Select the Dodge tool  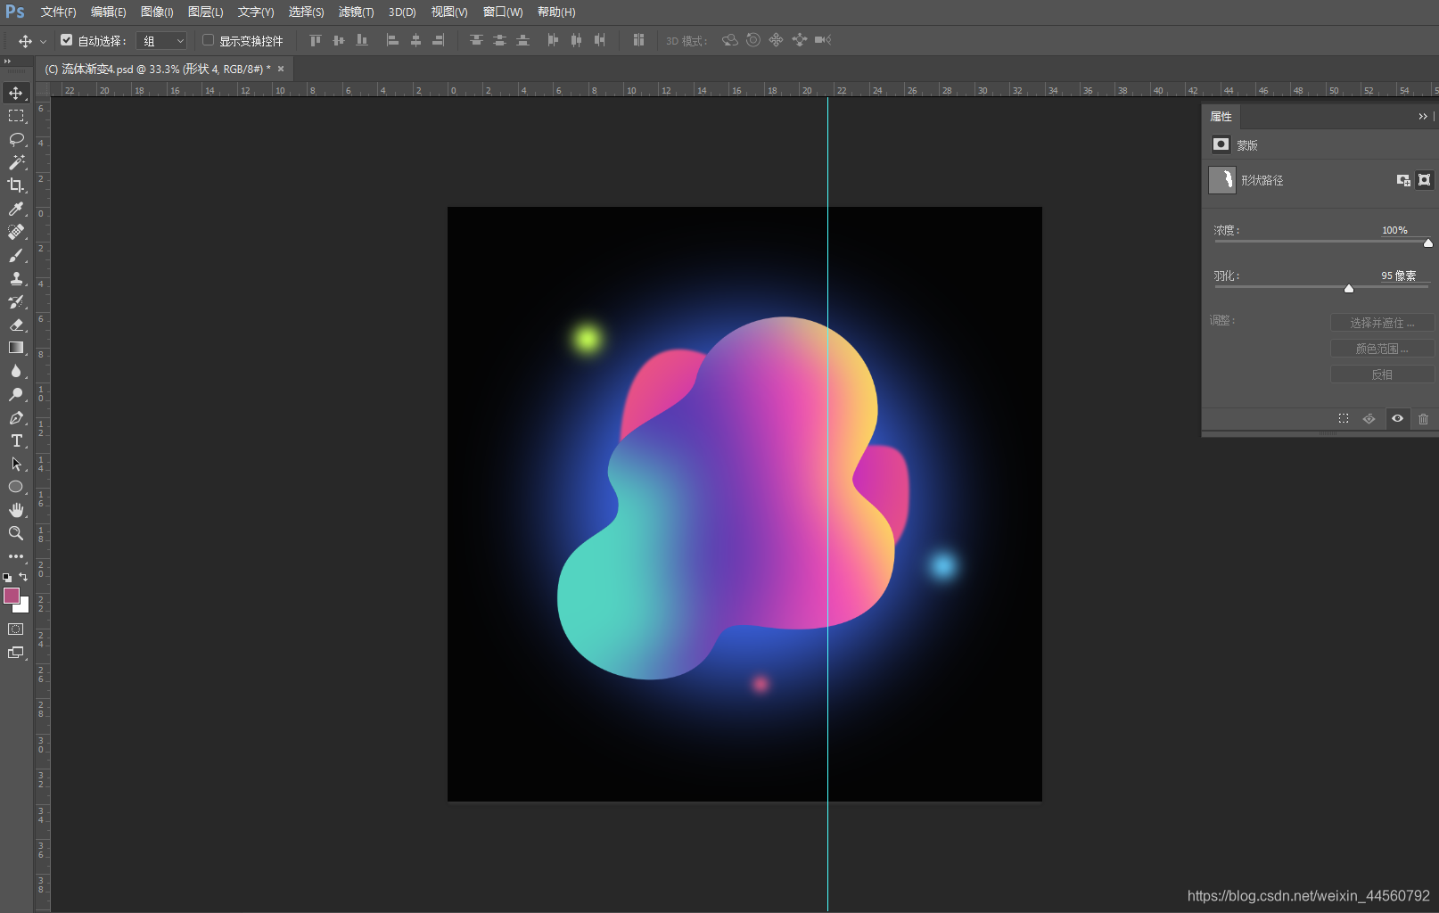click(16, 394)
